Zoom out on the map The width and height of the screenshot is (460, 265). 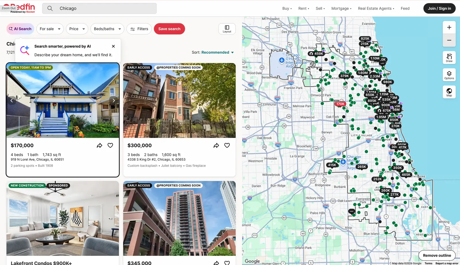pyautogui.click(x=449, y=40)
